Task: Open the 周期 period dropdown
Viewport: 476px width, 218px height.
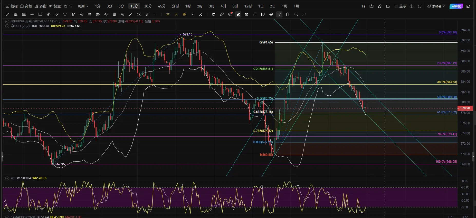Action: tap(83, 6)
